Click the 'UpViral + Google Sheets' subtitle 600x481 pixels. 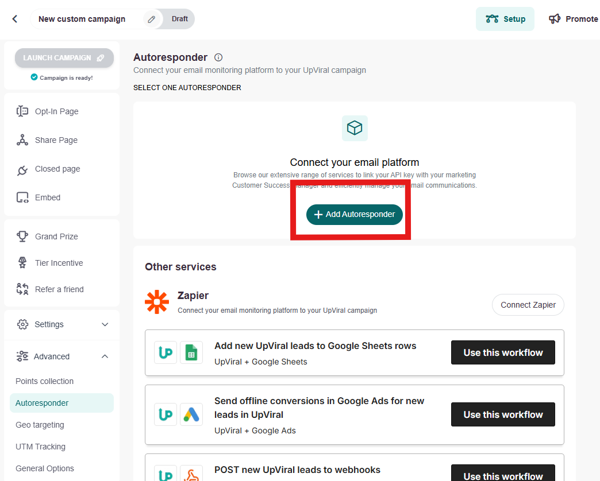pos(260,362)
